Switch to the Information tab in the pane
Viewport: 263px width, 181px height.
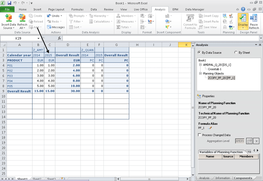222,178
